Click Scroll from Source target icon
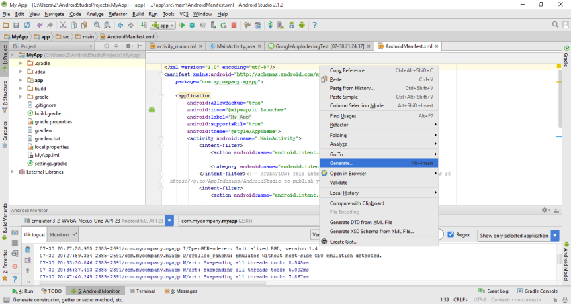 click(x=107, y=46)
